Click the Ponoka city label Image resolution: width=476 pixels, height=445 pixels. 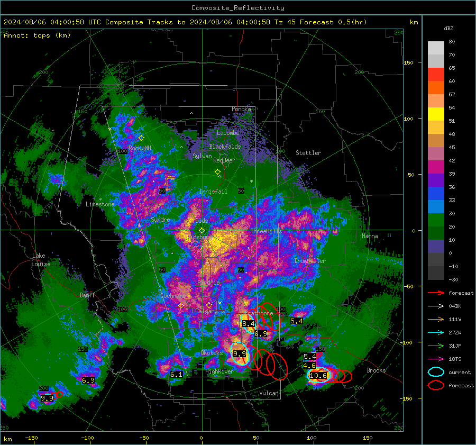point(241,109)
